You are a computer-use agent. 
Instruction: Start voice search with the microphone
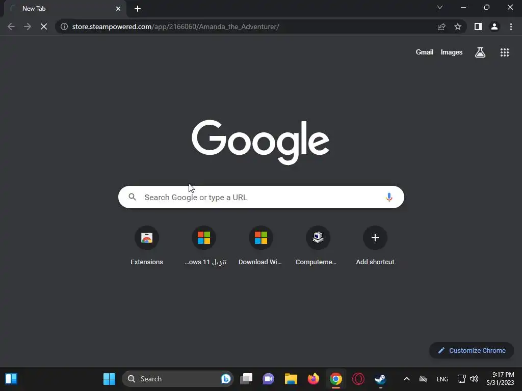[x=389, y=197]
